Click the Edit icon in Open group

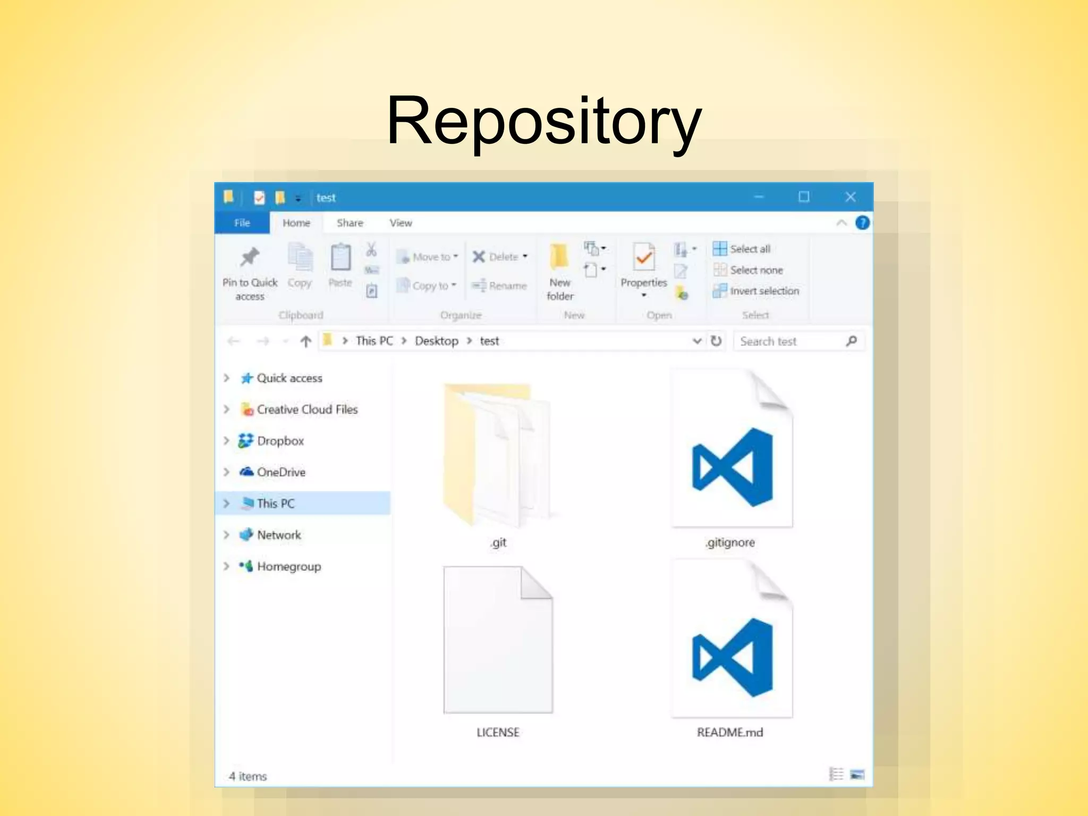(681, 271)
